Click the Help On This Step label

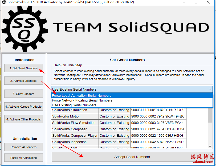coord(68,65)
